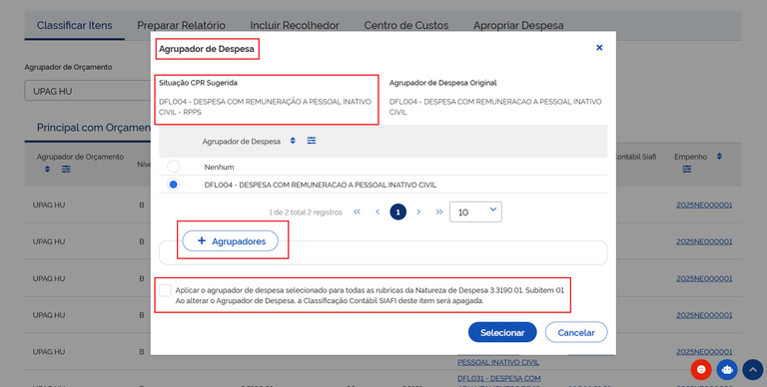Image resolution: width=767 pixels, height=387 pixels.
Task: Select the Nenhum radio option
Action: point(173,167)
